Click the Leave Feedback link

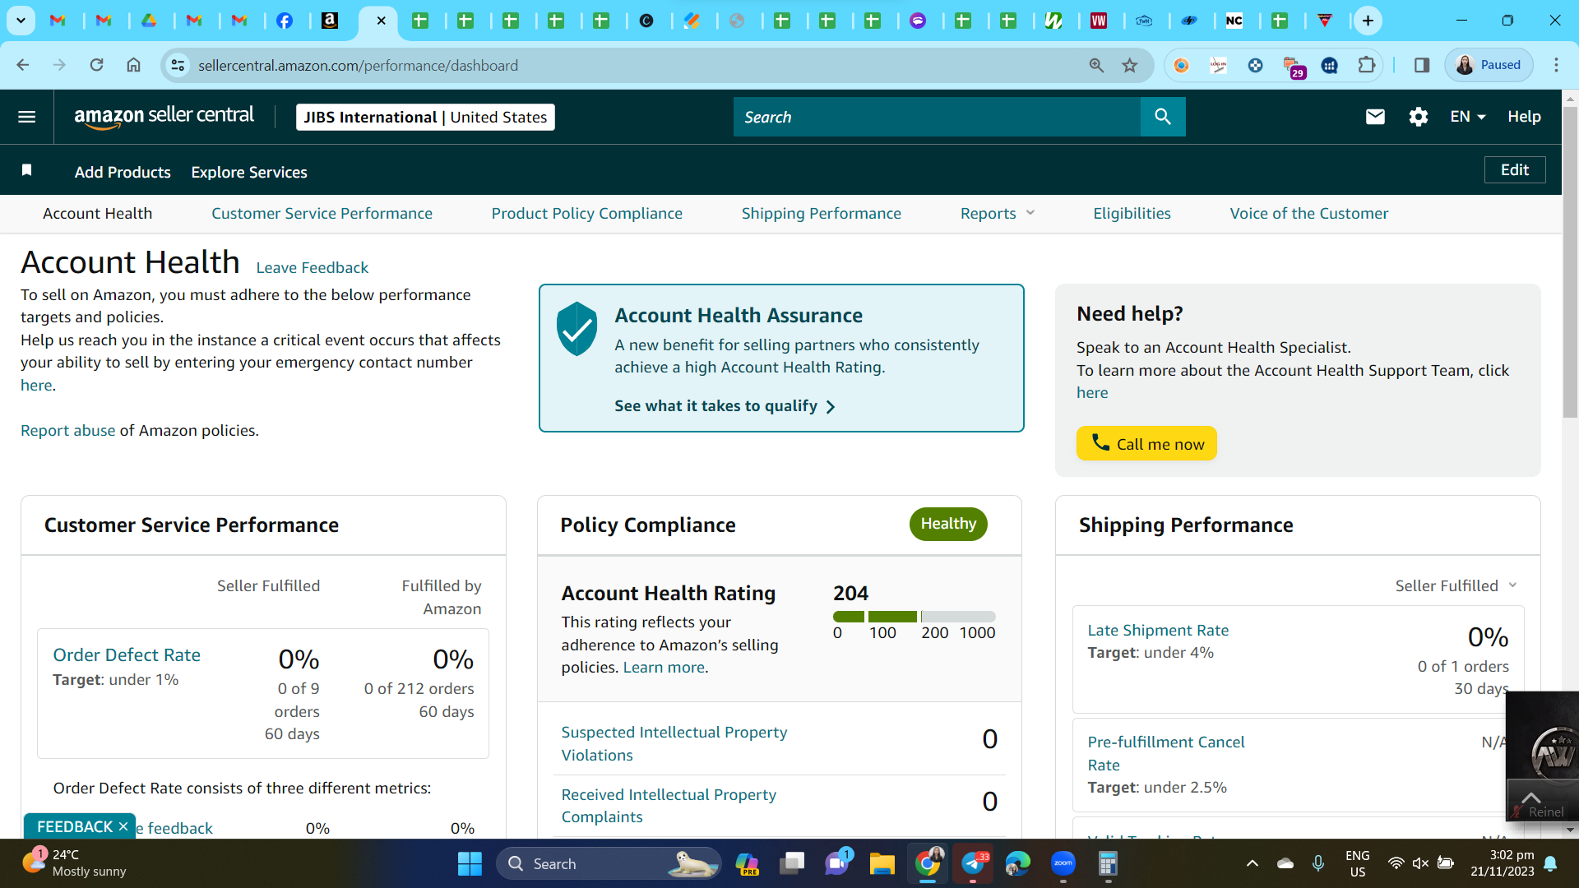coord(313,268)
